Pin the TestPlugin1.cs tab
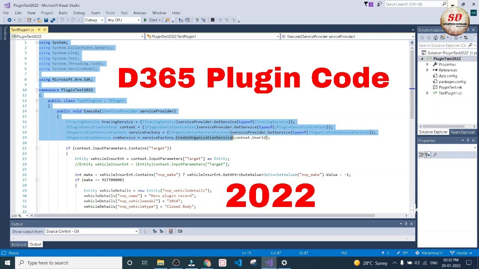The width and height of the screenshot is (479, 269). pos(39,30)
